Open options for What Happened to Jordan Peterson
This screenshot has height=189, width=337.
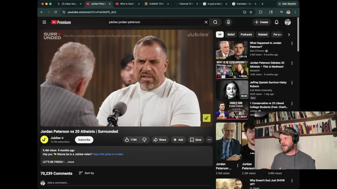click(292, 43)
